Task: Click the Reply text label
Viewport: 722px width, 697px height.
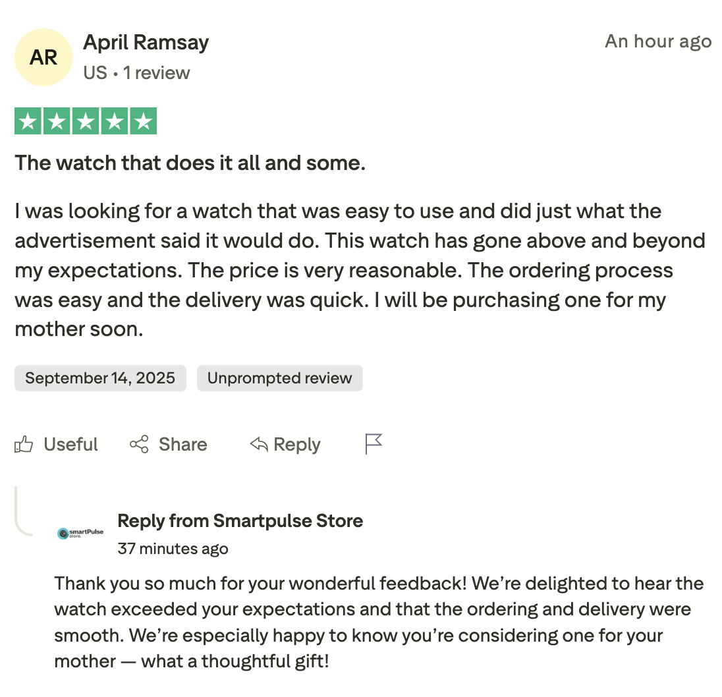Action: pyautogui.click(x=296, y=445)
